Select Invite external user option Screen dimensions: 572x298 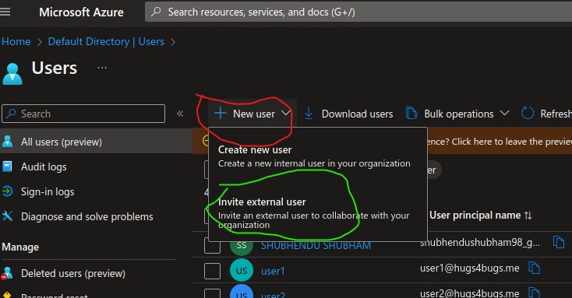pyautogui.click(x=314, y=213)
